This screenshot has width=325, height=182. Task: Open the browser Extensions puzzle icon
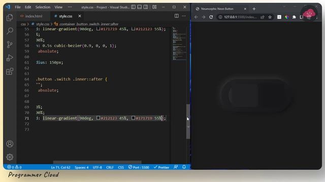[294, 17]
